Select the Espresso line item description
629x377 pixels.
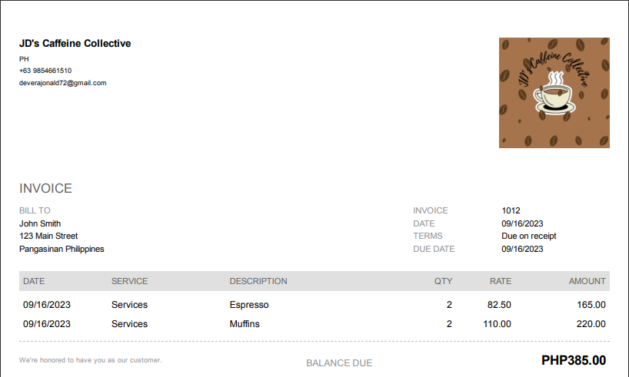coord(249,305)
